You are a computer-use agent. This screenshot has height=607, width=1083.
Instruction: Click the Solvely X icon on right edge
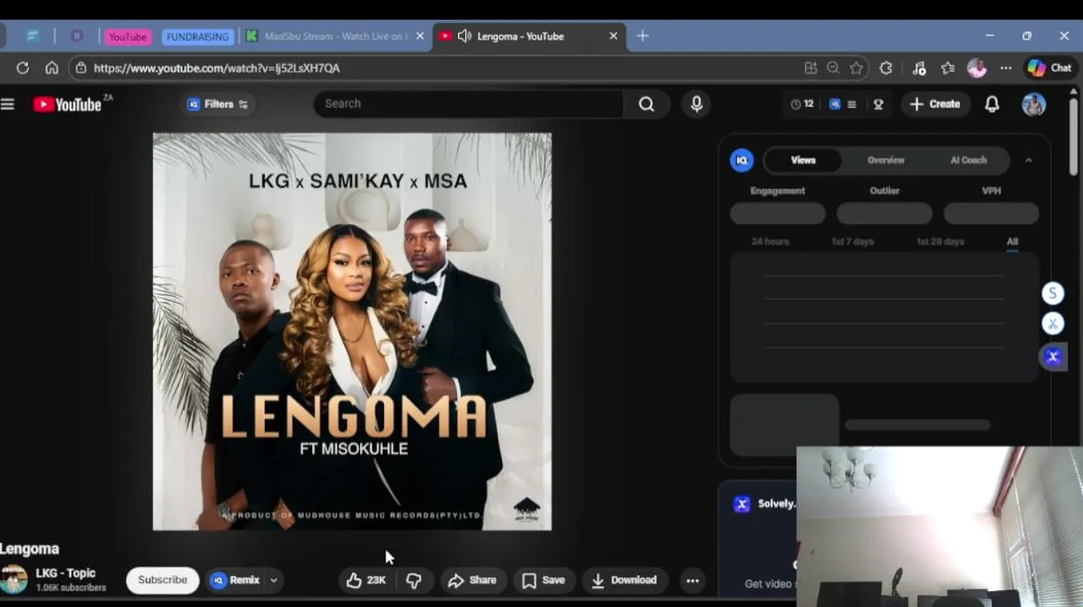1052,357
